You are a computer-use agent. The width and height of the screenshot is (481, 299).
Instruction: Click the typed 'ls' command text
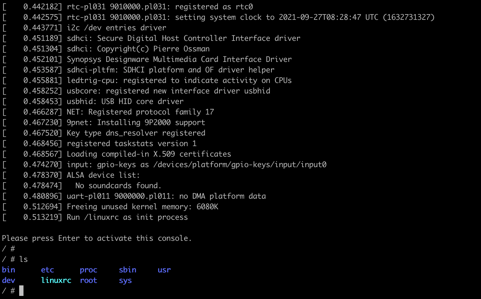tap(23, 259)
